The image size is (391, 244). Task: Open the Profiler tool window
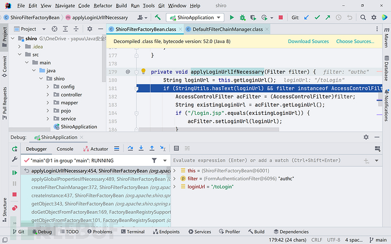pos(229,232)
